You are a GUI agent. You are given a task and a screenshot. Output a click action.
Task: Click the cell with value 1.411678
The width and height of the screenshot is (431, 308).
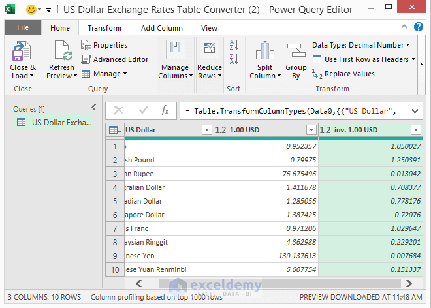(266, 187)
